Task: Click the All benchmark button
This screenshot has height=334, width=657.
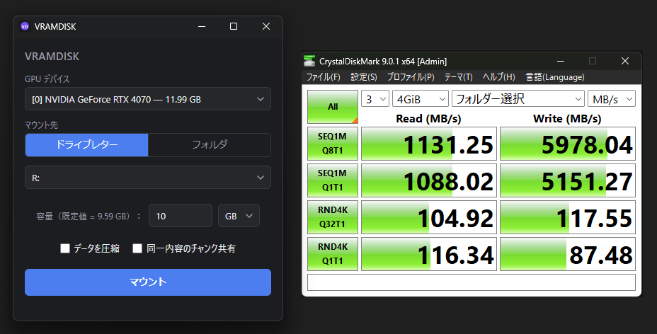Action: click(333, 107)
